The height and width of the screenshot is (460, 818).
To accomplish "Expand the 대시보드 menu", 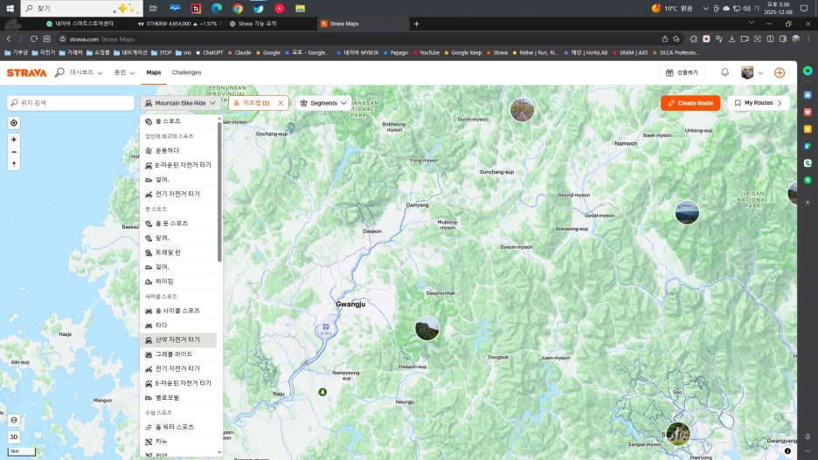I will coord(87,72).
